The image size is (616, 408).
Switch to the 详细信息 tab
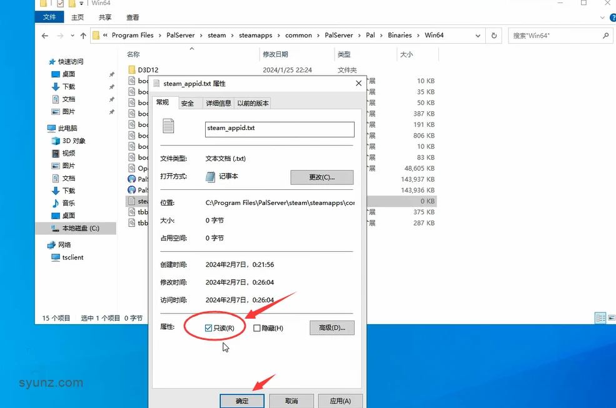coord(218,103)
